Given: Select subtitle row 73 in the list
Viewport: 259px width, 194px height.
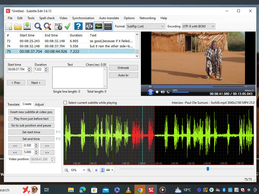Looking at the screenshot, I should (70, 41).
